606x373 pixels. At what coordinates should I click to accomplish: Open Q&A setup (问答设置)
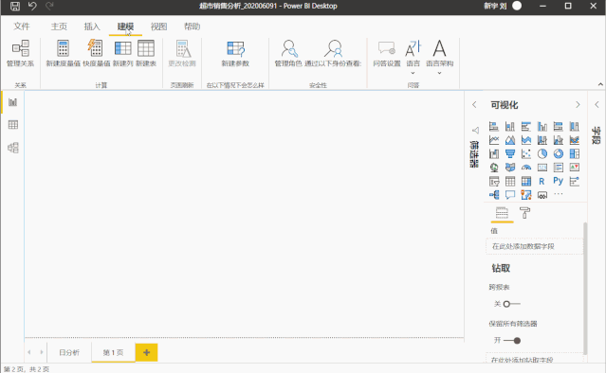click(387, 53)
